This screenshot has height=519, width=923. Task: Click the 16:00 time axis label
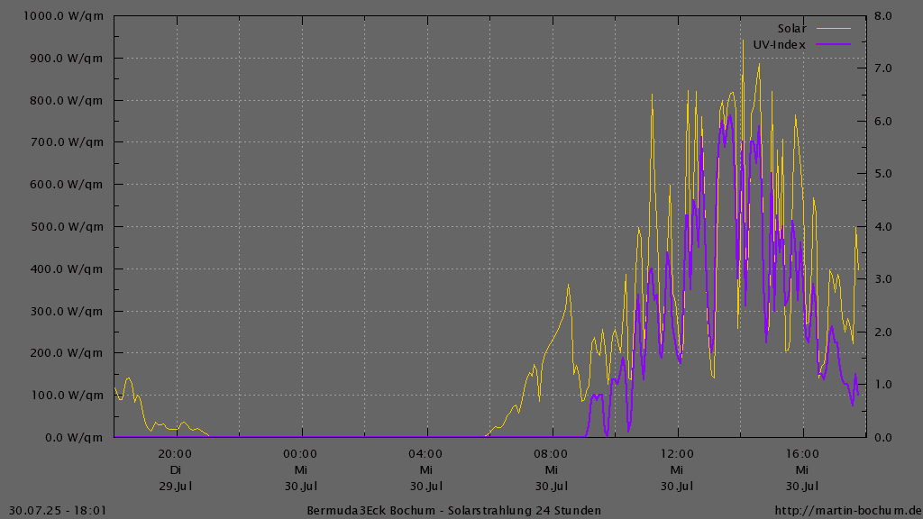coord(802,454)
